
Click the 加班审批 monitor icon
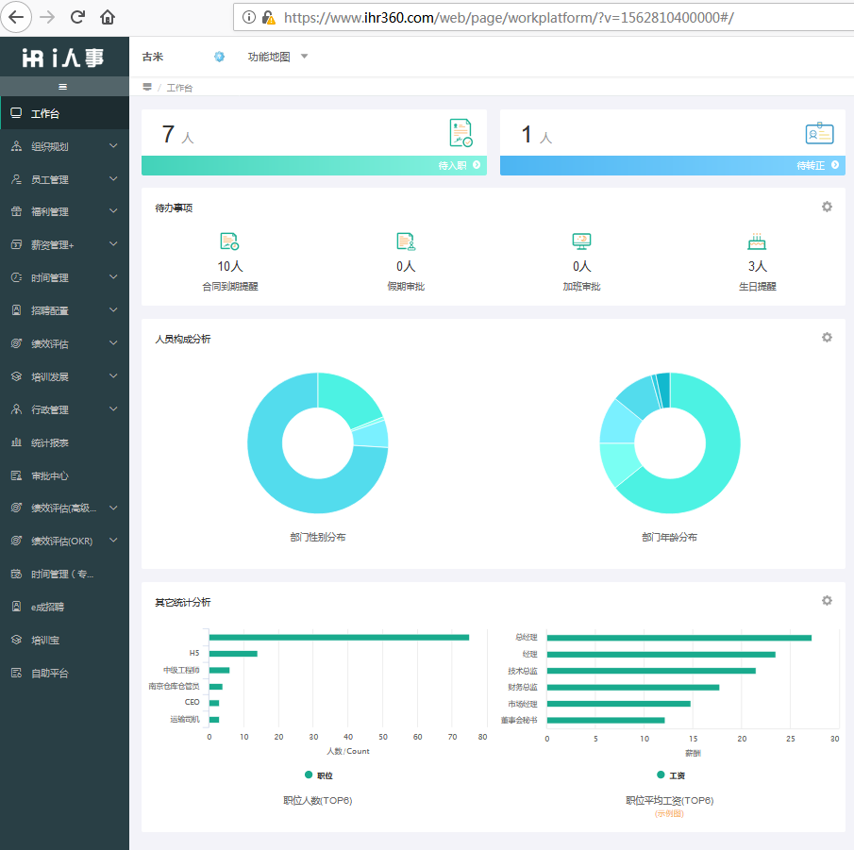coord(581,242)
